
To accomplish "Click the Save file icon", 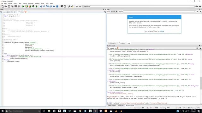I will tap(9, 6).
